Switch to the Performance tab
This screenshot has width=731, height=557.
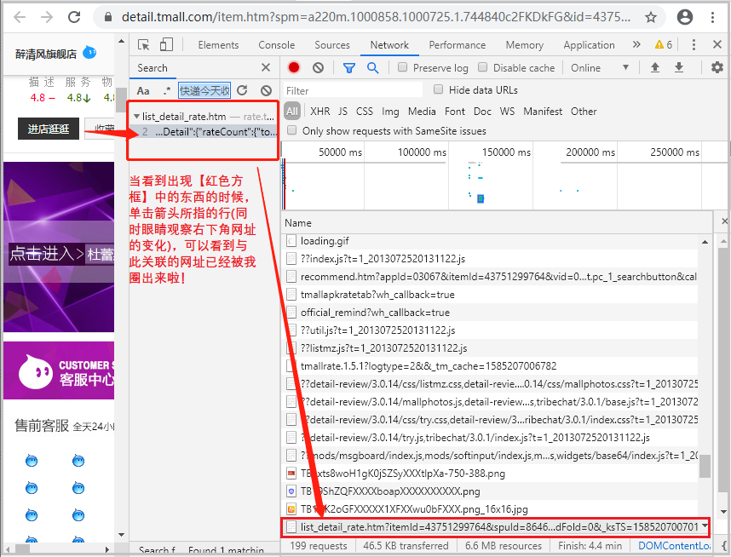[458, 45]
